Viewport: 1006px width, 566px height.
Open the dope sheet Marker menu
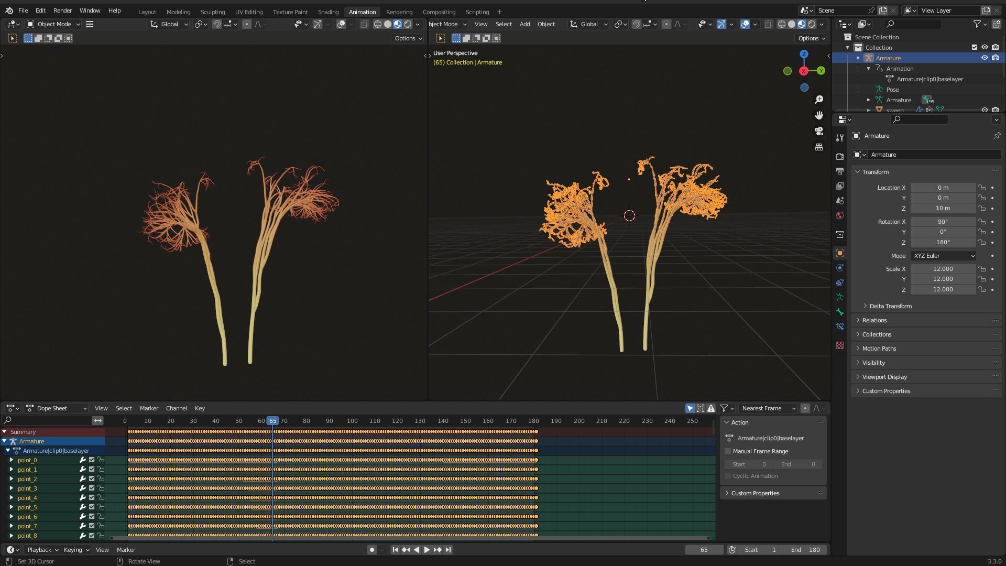pyautogui.click(x=149, y=408)
